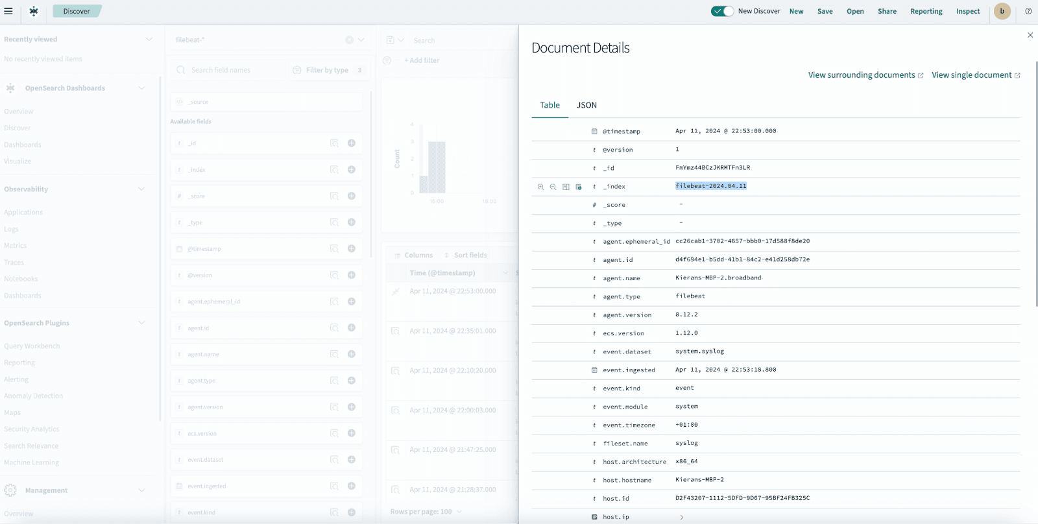Open the filebeat-* index pattern dropdown

[361, 40]
